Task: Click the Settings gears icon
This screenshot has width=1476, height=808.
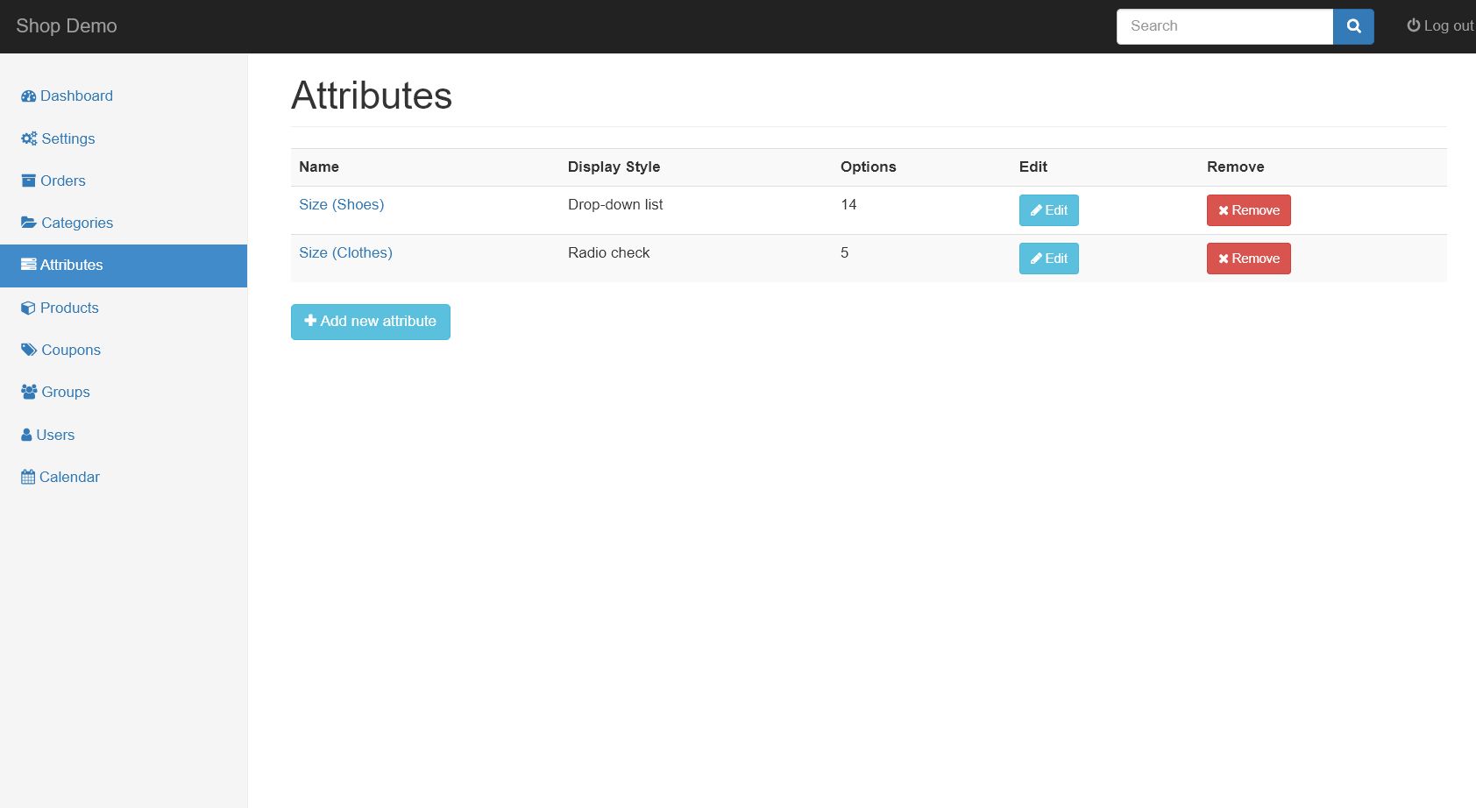Action: pyautogui.click(x=29, y=138)
